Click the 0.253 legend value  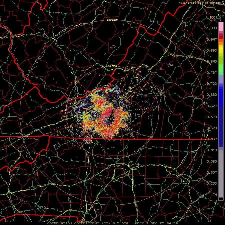coord(212,183)
